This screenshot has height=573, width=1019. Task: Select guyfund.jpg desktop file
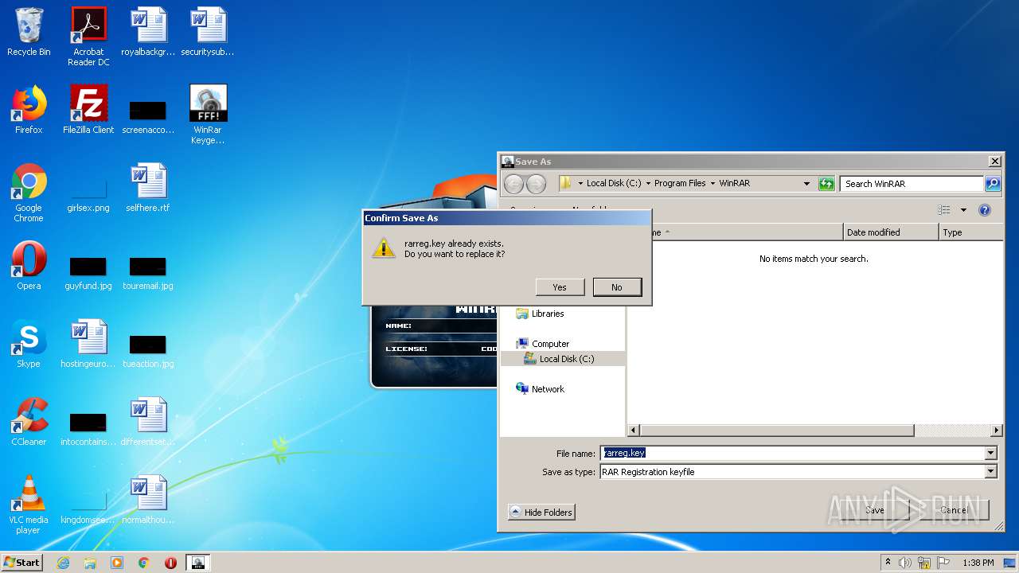coord(88,272)
